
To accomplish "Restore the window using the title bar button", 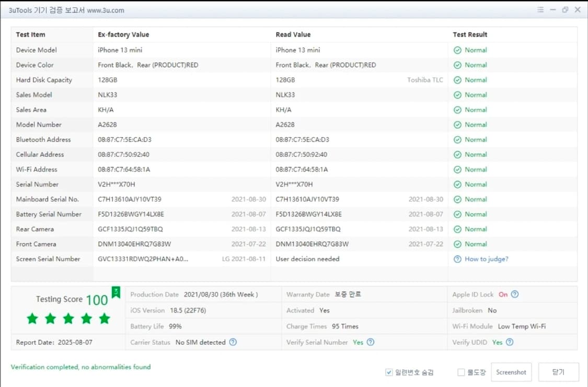I will click(565, 10).
